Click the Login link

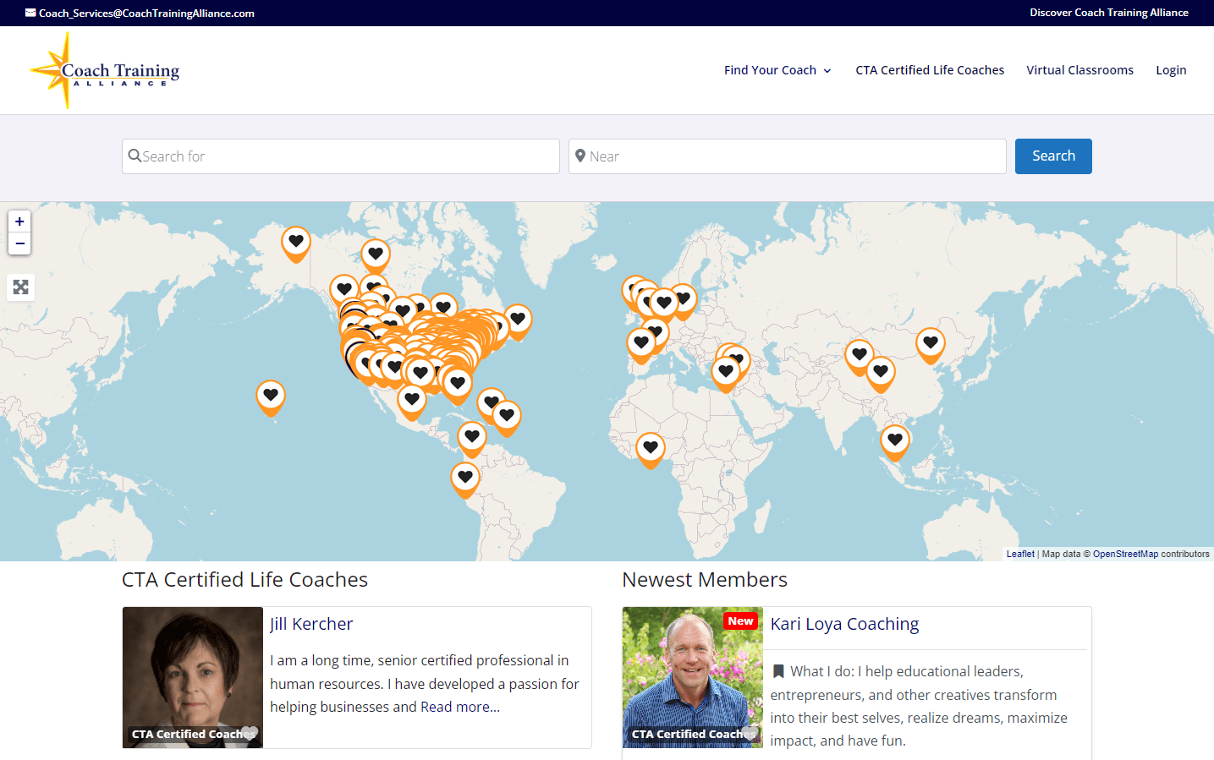coord(1171,70)
